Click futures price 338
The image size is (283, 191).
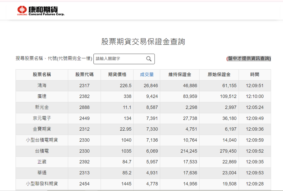(128, 96)
